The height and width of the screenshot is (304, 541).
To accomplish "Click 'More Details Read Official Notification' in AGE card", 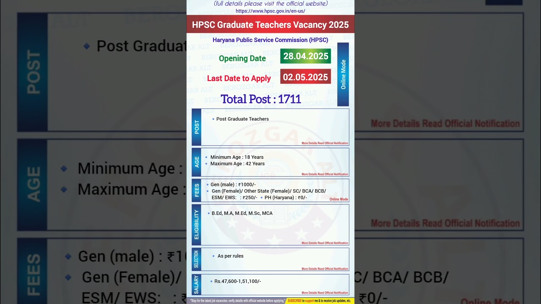I will tap(325, 174).
